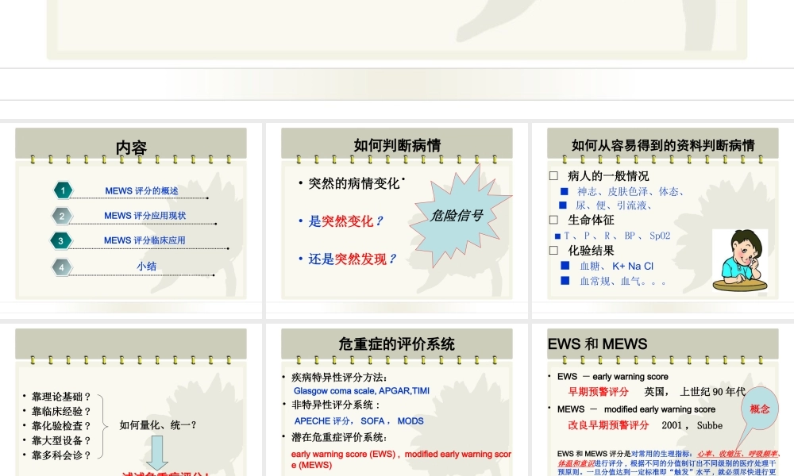Click the text 还是突然发现？

pos(353,259)
